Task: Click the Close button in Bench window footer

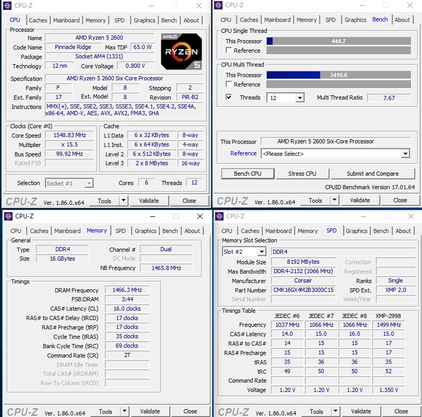Action: pos(400,200)
